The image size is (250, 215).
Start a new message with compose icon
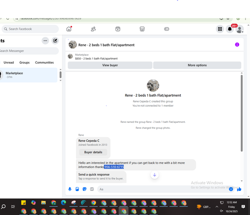(55, 41)
